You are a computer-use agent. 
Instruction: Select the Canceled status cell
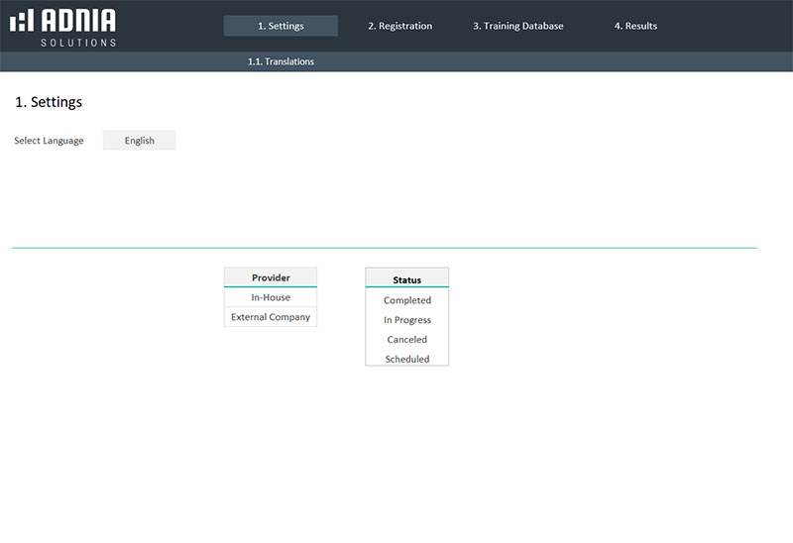click(406, 340)
